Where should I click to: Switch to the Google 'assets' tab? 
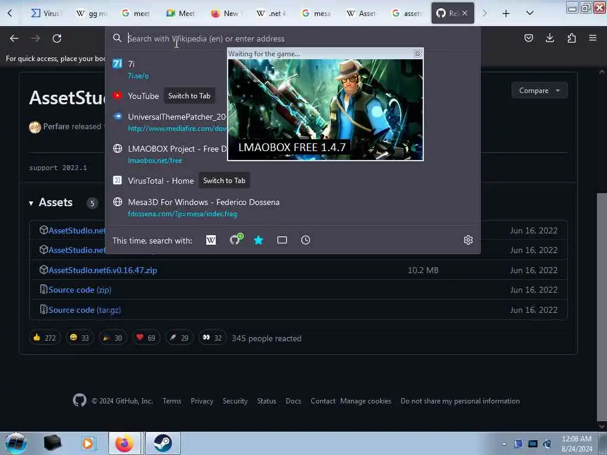coord(407,14)
